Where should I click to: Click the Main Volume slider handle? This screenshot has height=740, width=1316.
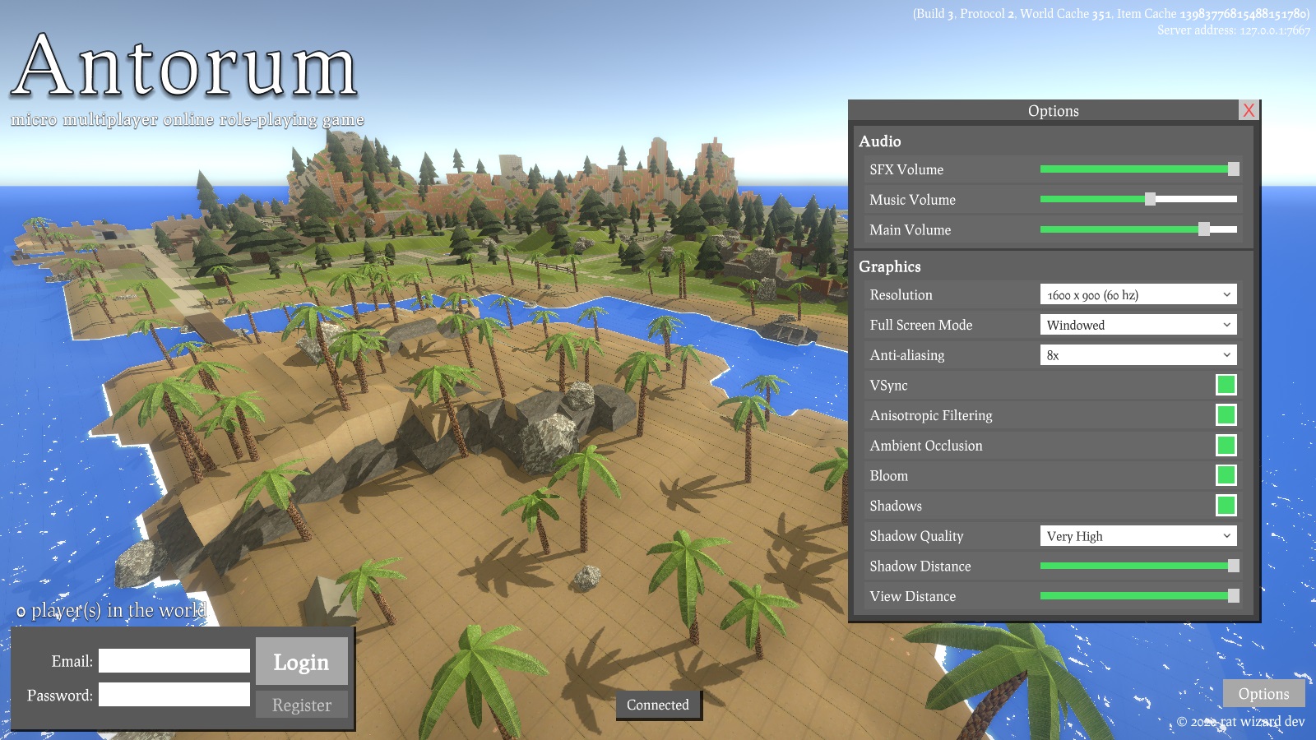[x=1204, y=229]
